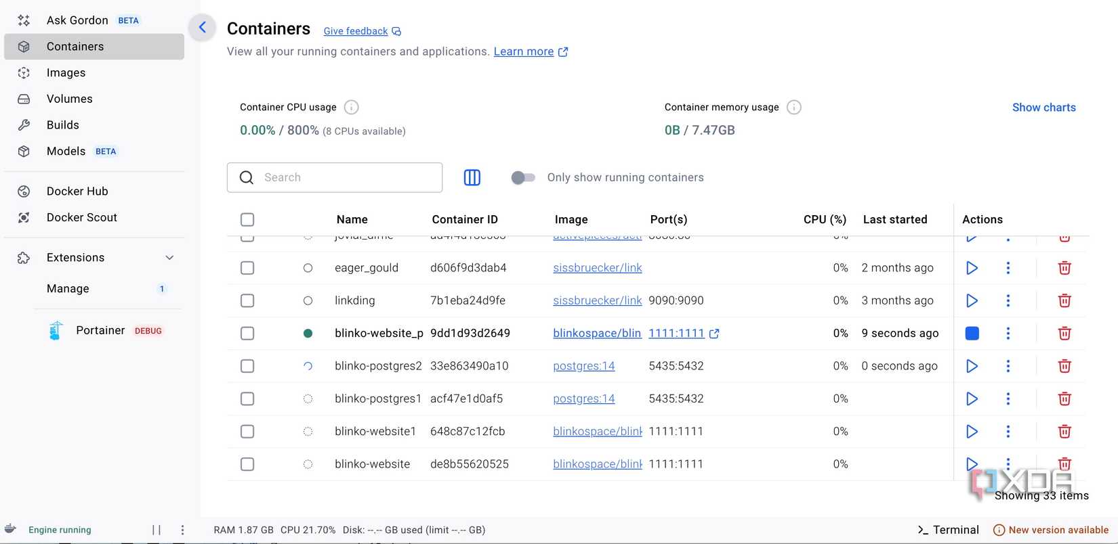This screenshot has height=544, width=1118.
Task: Open the column visibility picker icon
Action: click(x=472, y=177)
